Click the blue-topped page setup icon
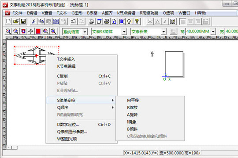Image resolution: width=238 pixels, height=158 pixels. [99, 22]
